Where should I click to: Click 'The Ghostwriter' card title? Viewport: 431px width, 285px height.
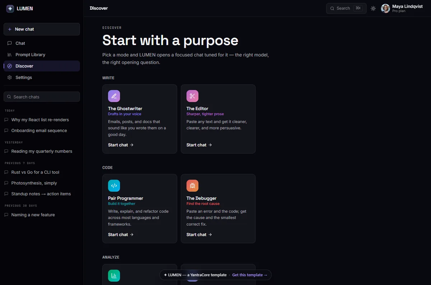point(125,108)
